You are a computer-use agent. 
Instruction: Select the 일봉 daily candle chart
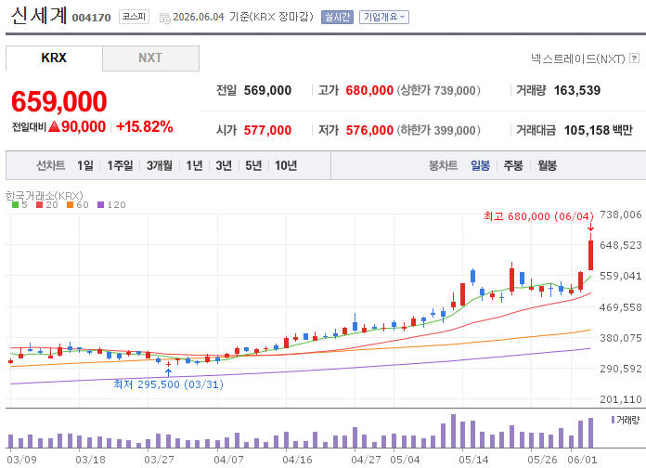coord(481,165)
